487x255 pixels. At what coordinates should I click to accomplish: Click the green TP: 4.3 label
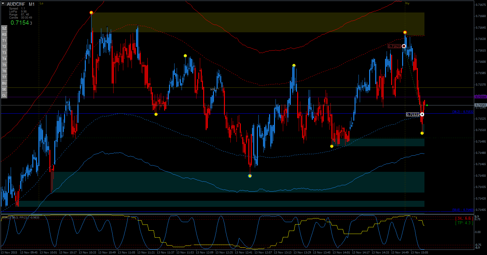pyautogui.click(x=464, y=223)
